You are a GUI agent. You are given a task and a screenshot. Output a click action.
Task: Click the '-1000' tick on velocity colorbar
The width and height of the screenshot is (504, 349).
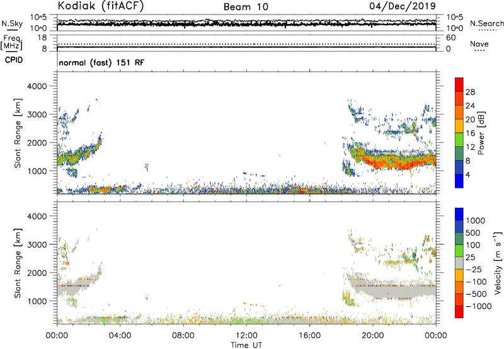pyautogui.click(x=478, y=306)
